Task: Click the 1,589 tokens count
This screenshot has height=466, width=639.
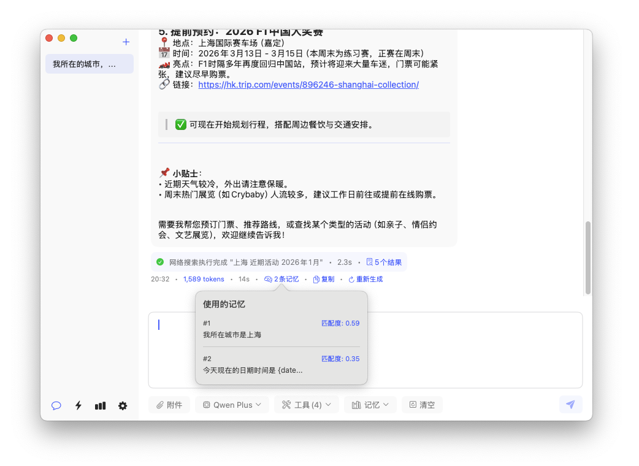Action: tap(204, 279)
